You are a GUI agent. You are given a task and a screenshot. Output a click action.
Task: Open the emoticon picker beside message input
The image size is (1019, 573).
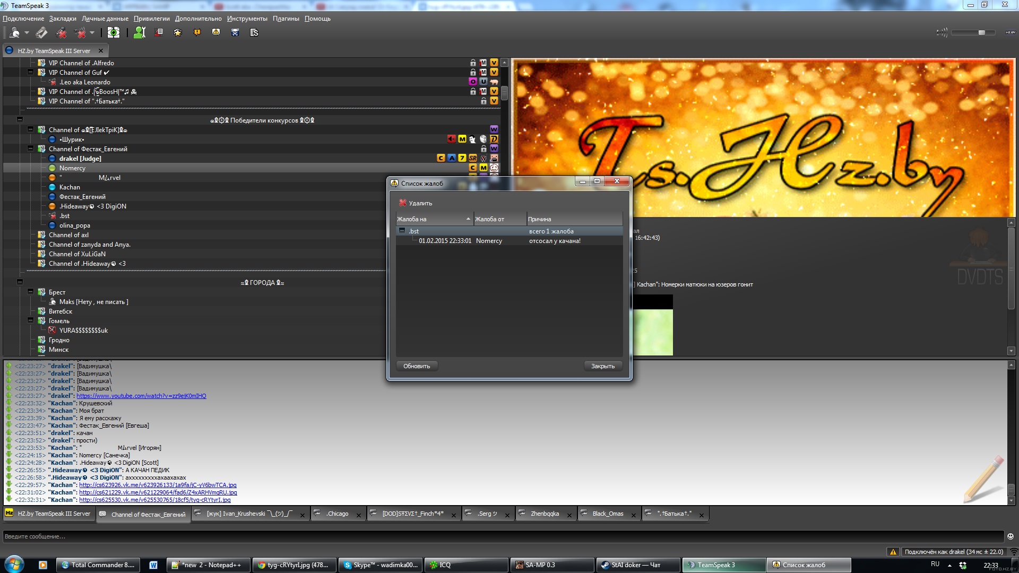[1011, 536]
